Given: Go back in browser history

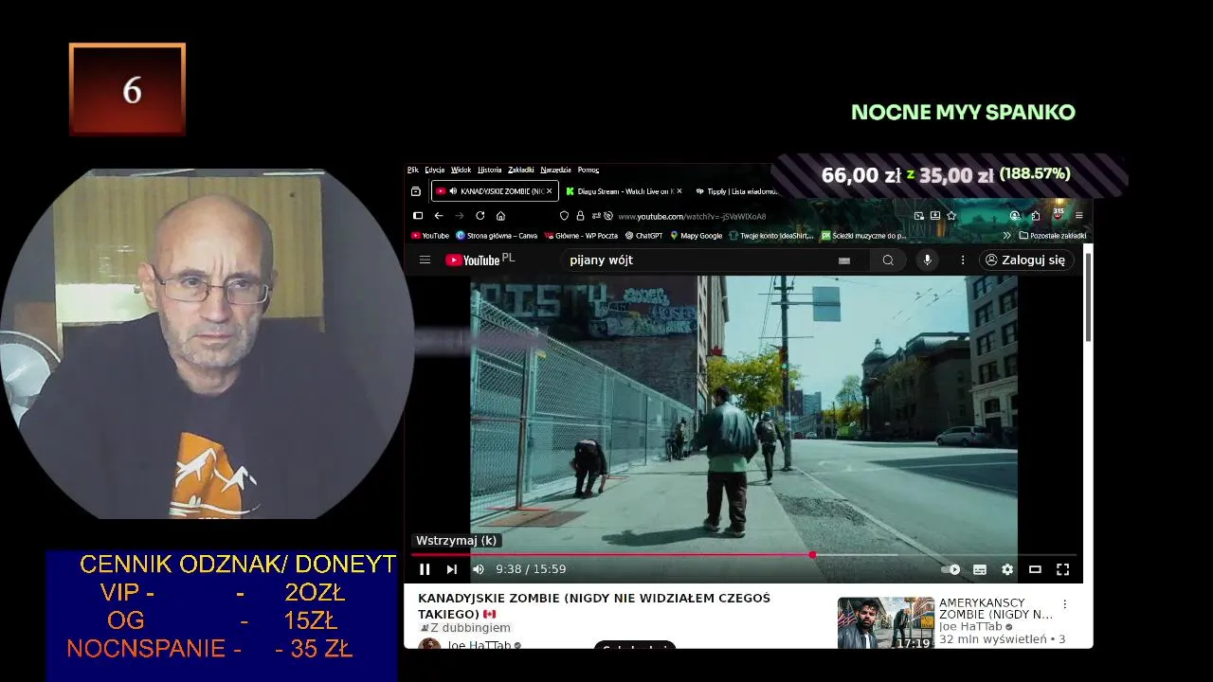Looking at the screenshot, I should click(x=439, y=216).
